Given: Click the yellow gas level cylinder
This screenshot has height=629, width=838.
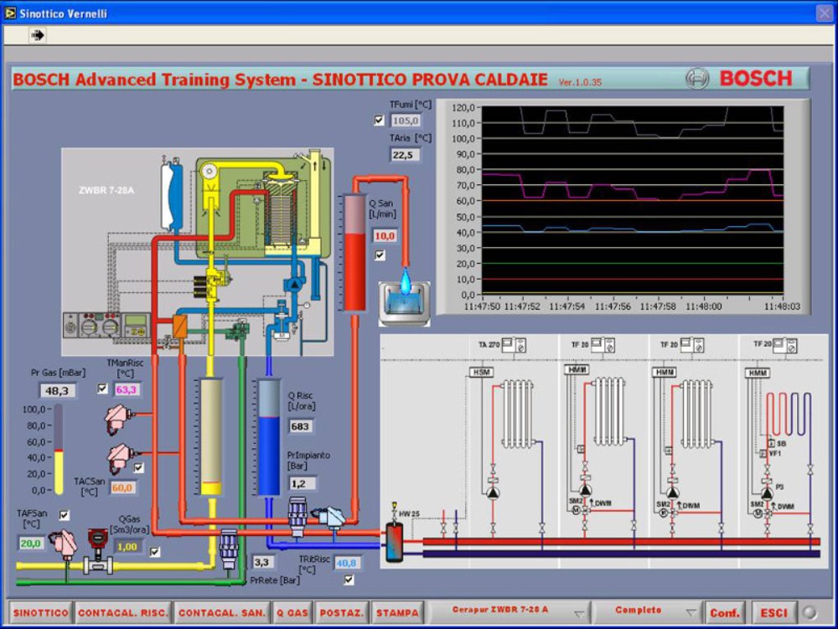Looking at the screenshot, I should [210, 436].
